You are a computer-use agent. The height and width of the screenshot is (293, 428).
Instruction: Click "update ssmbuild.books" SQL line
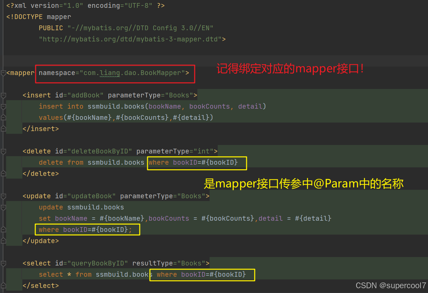tap(81, 207)
